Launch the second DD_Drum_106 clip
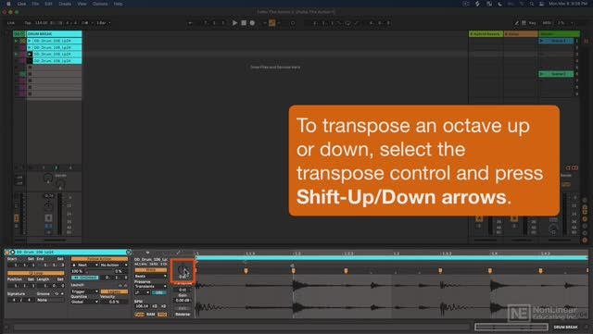 30,47
